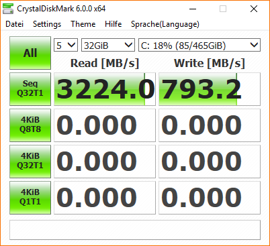Image resolution: width=270 pixels, height=246 pixels.
Task: Start the 4KiB Q8T8 test
Action: pyautogui.click(x=30, y=125)
